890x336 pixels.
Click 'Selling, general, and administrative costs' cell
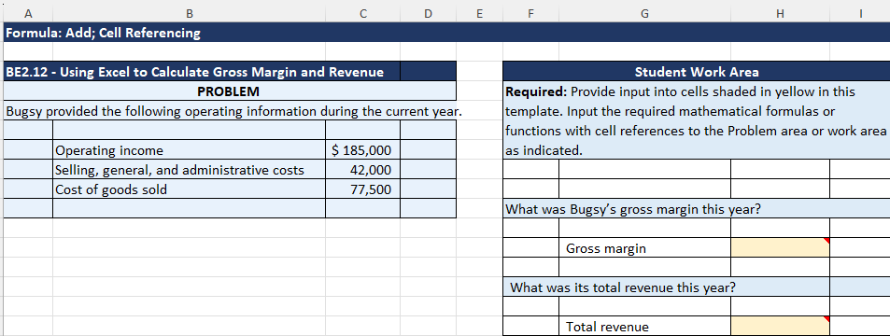tap(189, 170)
